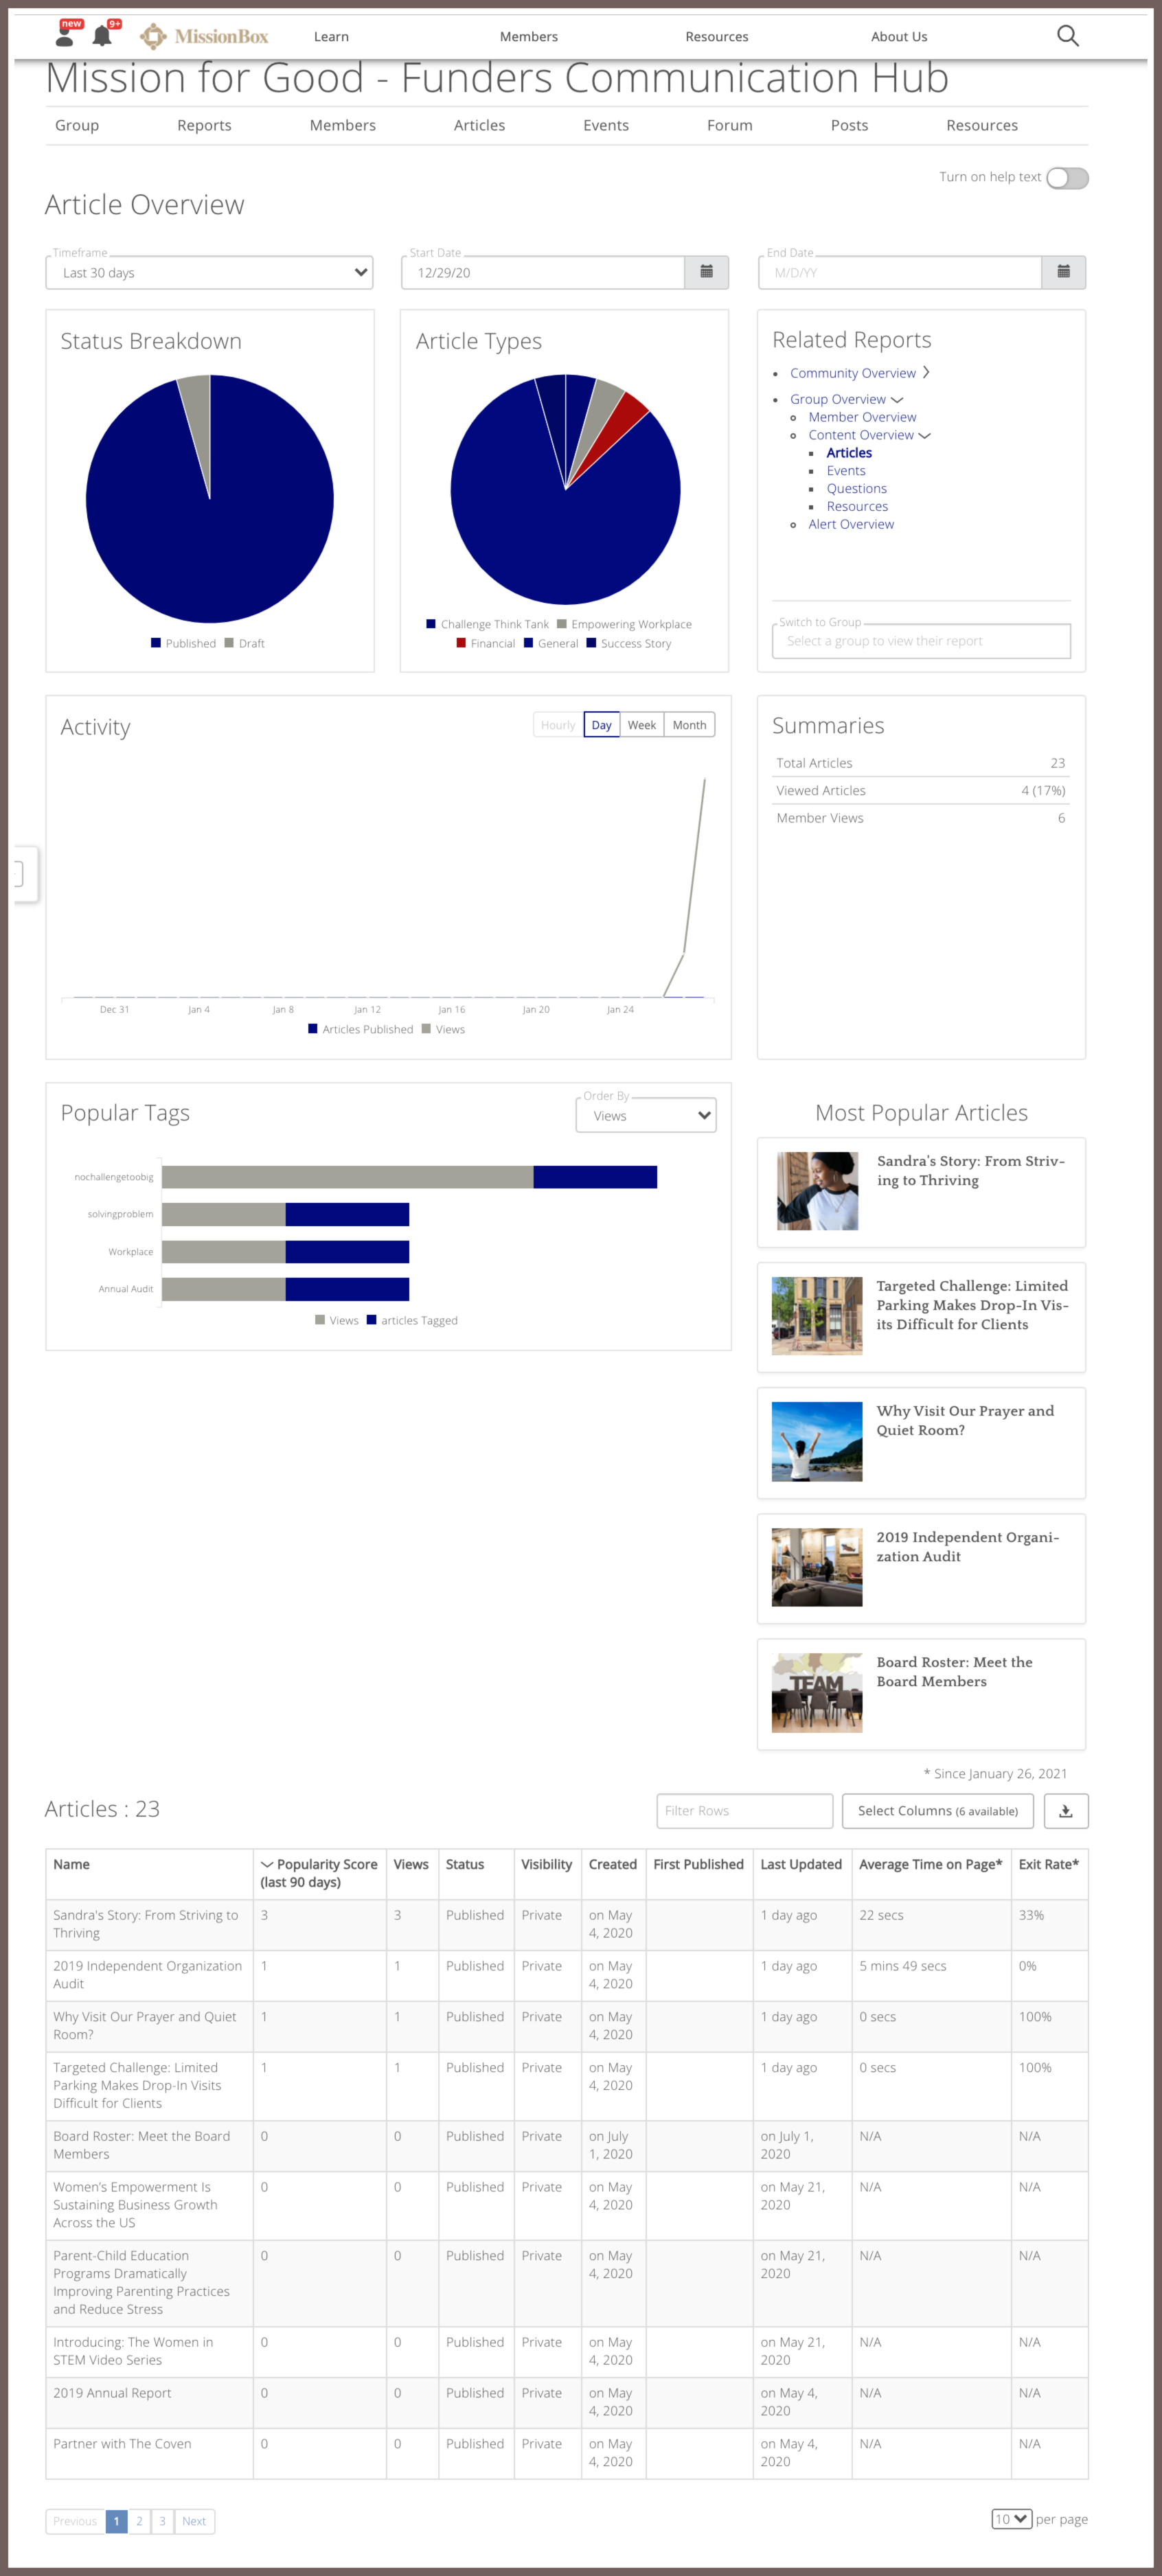1162x2576 pixels.
Task: Collapse Content Overview chevron
Action: click(x=924, y=435)
